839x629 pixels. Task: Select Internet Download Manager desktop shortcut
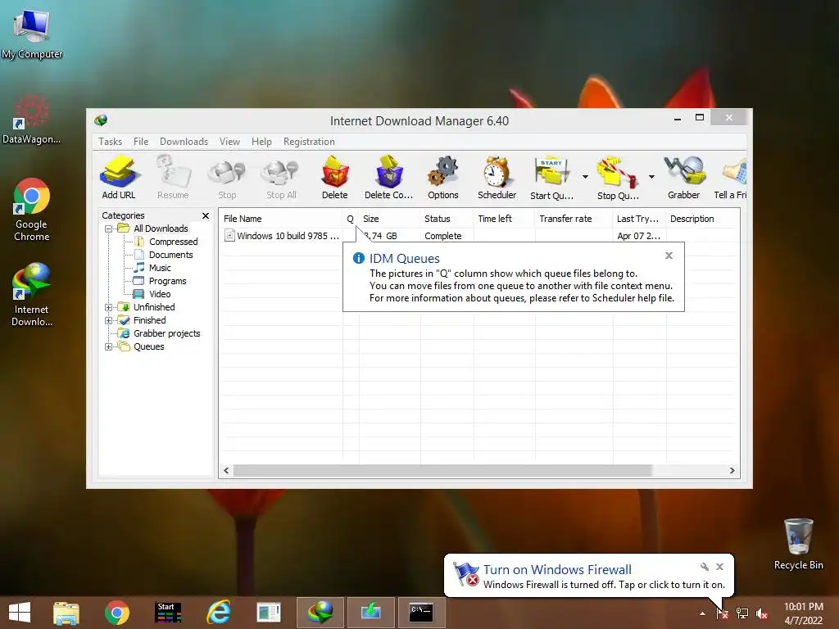pos(32,294)
